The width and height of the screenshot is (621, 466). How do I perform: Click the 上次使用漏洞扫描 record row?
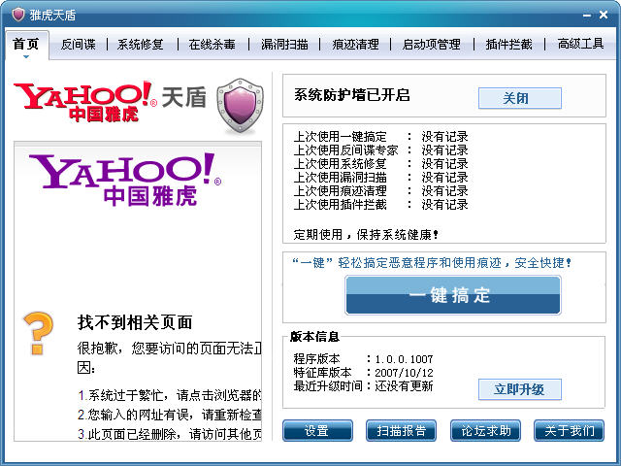coord(380,177)
